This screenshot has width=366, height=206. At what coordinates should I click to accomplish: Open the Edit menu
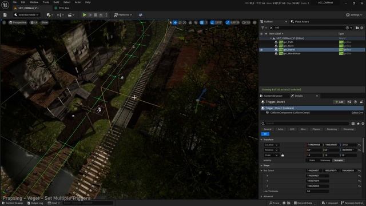[x=23, y=2]
